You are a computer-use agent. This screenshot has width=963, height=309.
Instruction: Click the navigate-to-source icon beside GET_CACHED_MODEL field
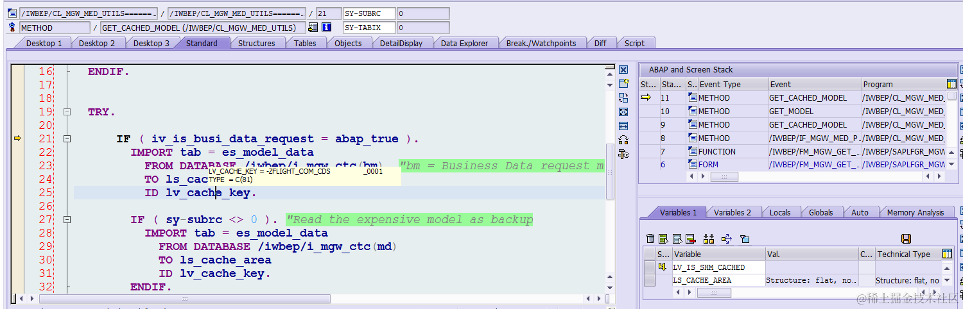(x=313, y=28)
